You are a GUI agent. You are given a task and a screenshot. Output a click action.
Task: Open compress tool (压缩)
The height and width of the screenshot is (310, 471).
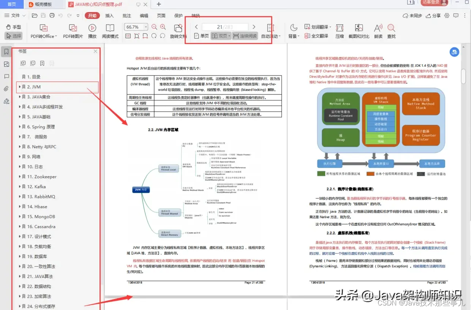pos(340,31)
